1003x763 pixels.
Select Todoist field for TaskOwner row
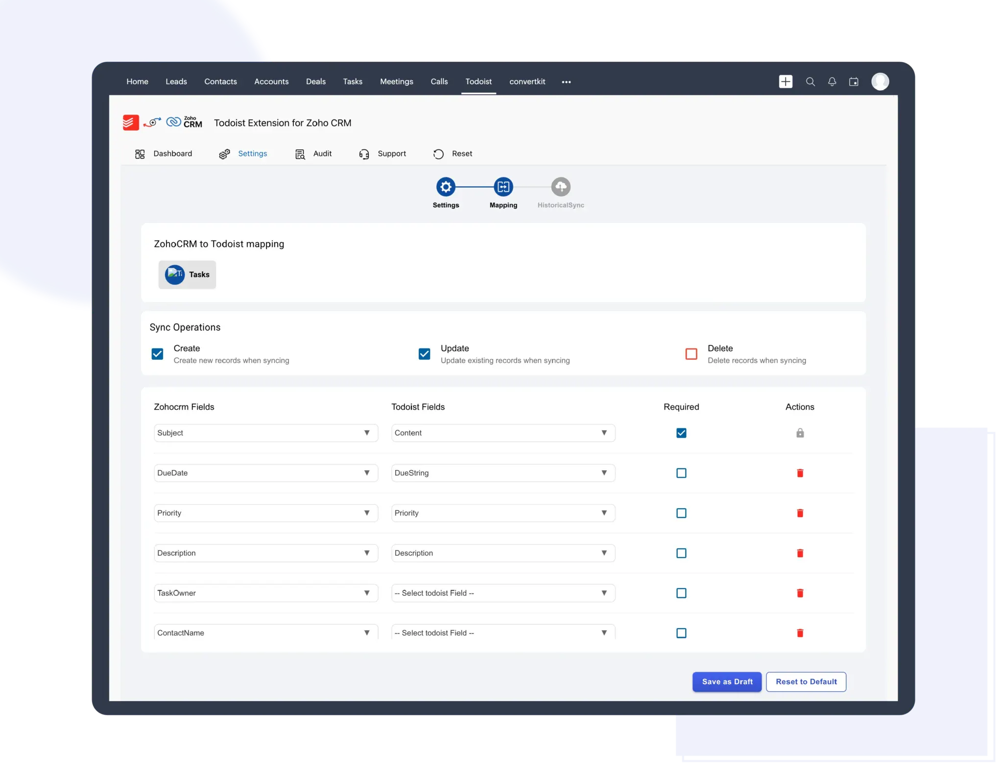[x=503, y=593]
